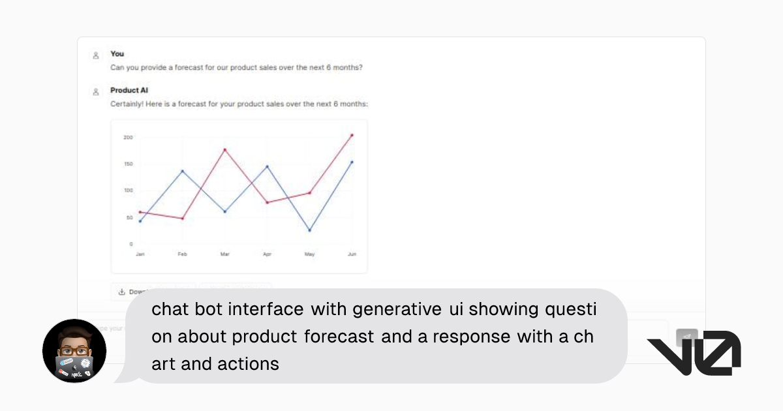The image size is (783, 411).
Task: Click the download icon on the Download button
Action: tap(121, 292)
